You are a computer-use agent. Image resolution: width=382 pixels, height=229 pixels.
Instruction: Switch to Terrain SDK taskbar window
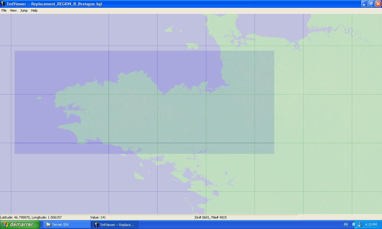(67, 225)
